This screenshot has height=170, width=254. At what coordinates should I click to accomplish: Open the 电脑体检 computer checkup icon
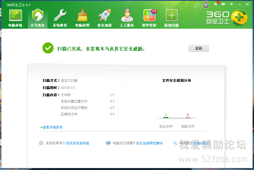point(15,18)
